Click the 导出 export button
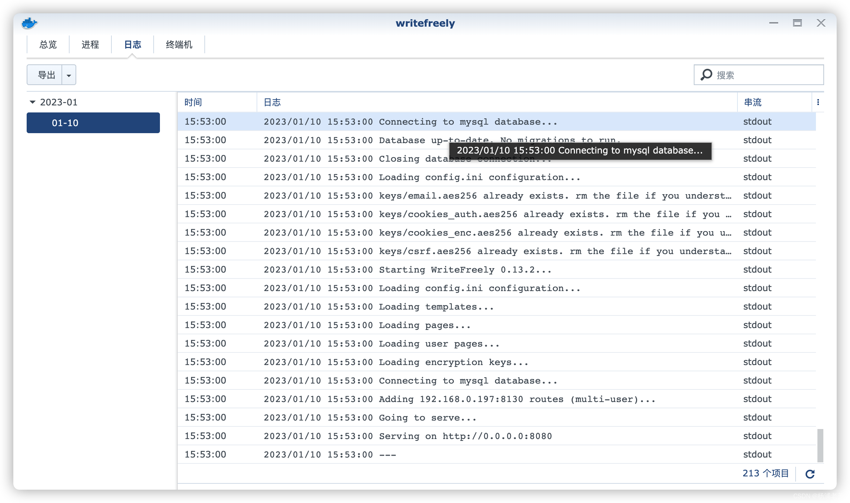The height and width of the screenshot is (503, 850). (x=46, y=75)
